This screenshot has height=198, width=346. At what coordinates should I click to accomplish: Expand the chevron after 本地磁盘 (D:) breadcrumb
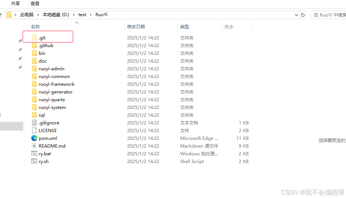tap(74, 15)
